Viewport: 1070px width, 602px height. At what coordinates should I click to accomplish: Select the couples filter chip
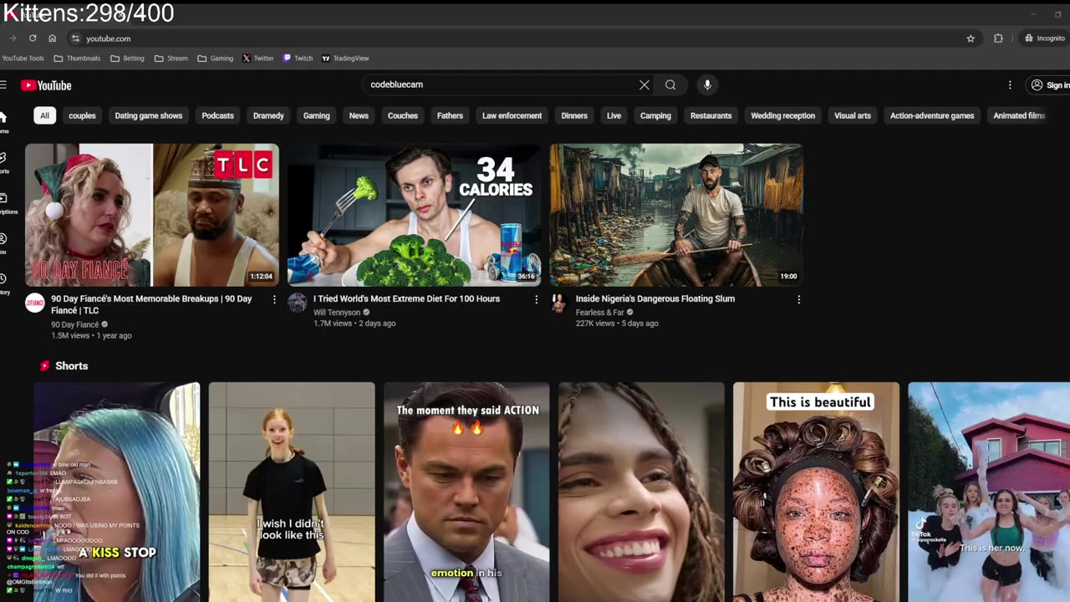(82, 115)
